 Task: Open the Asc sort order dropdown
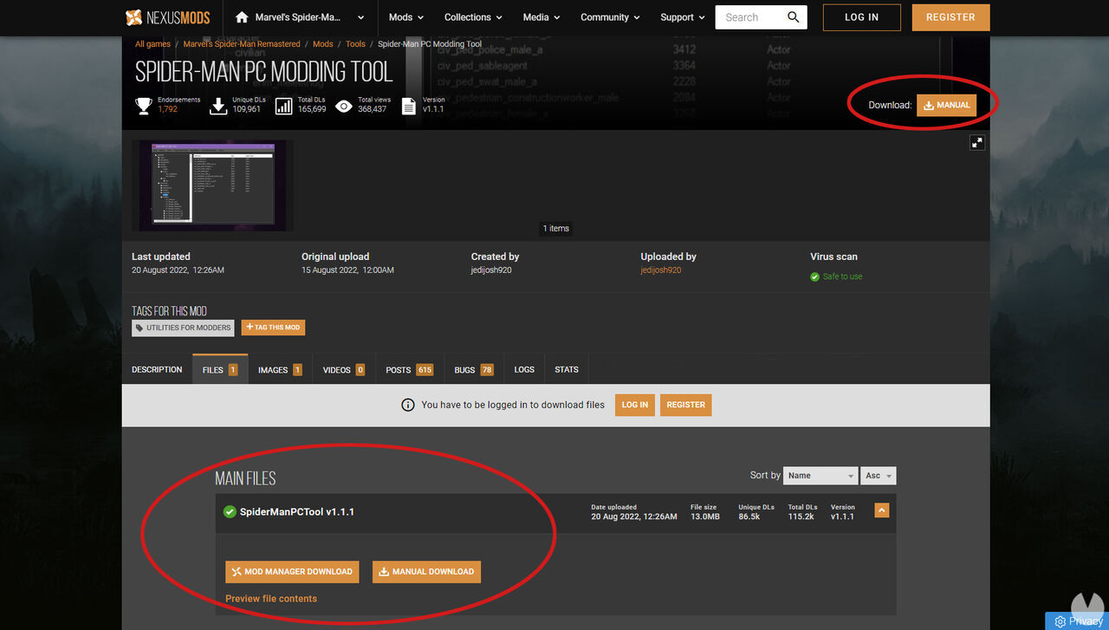point(878,476)
